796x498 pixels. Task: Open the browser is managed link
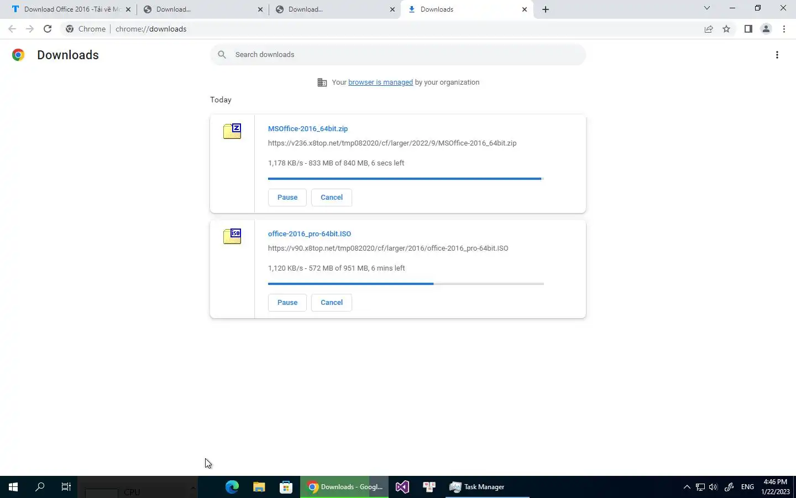[x=380, y=82]
